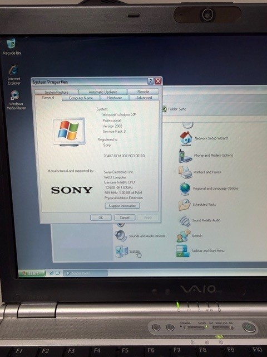Open the Regional and Language Options icon
Viewport: 267px width, 357px height.
185,189
